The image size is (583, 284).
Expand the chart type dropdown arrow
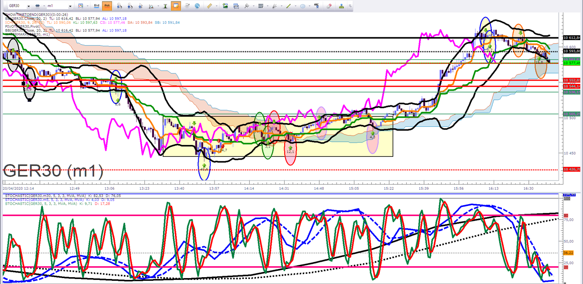[87, 6]
